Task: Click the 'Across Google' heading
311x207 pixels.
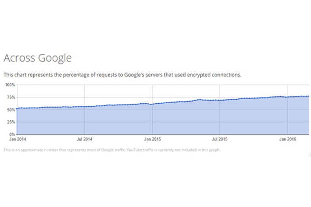Action: click(x=37, y=58)
